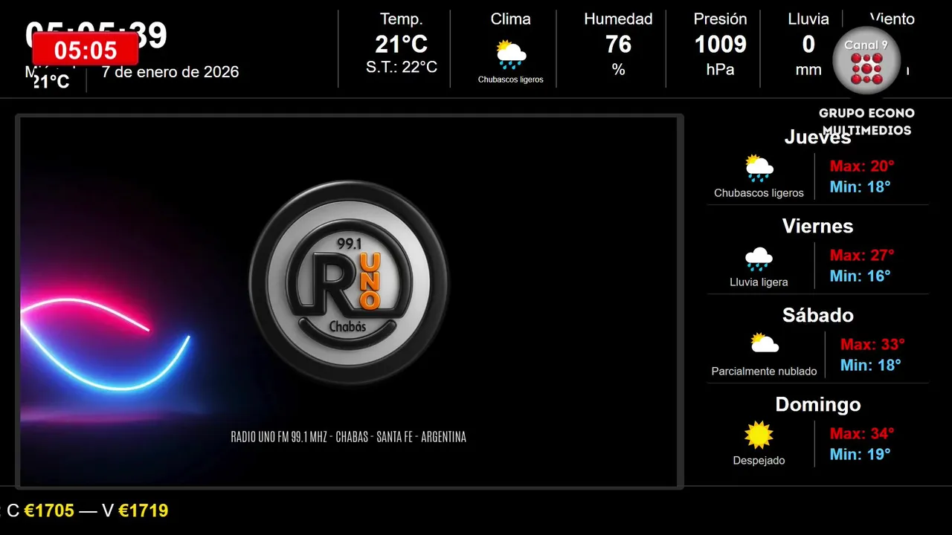Click the Domingo sunny icon

759,435
